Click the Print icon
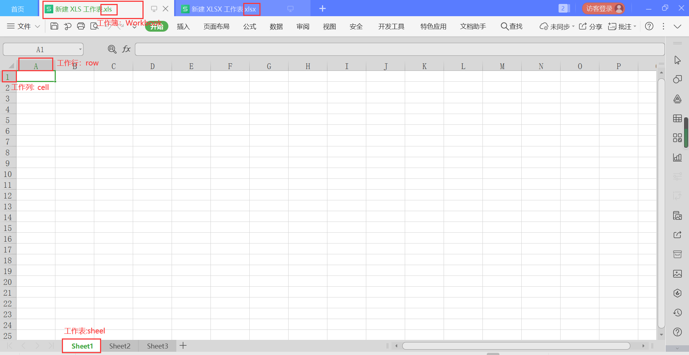This screenshot has height=355, width=689. pos(81,26)
